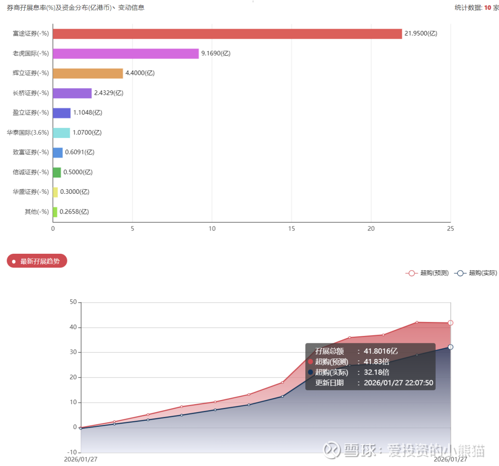Click the 孖展总额 41.8016亿 tooltip line
Viewport: 499px width, 466px height.
coord(356,351)
